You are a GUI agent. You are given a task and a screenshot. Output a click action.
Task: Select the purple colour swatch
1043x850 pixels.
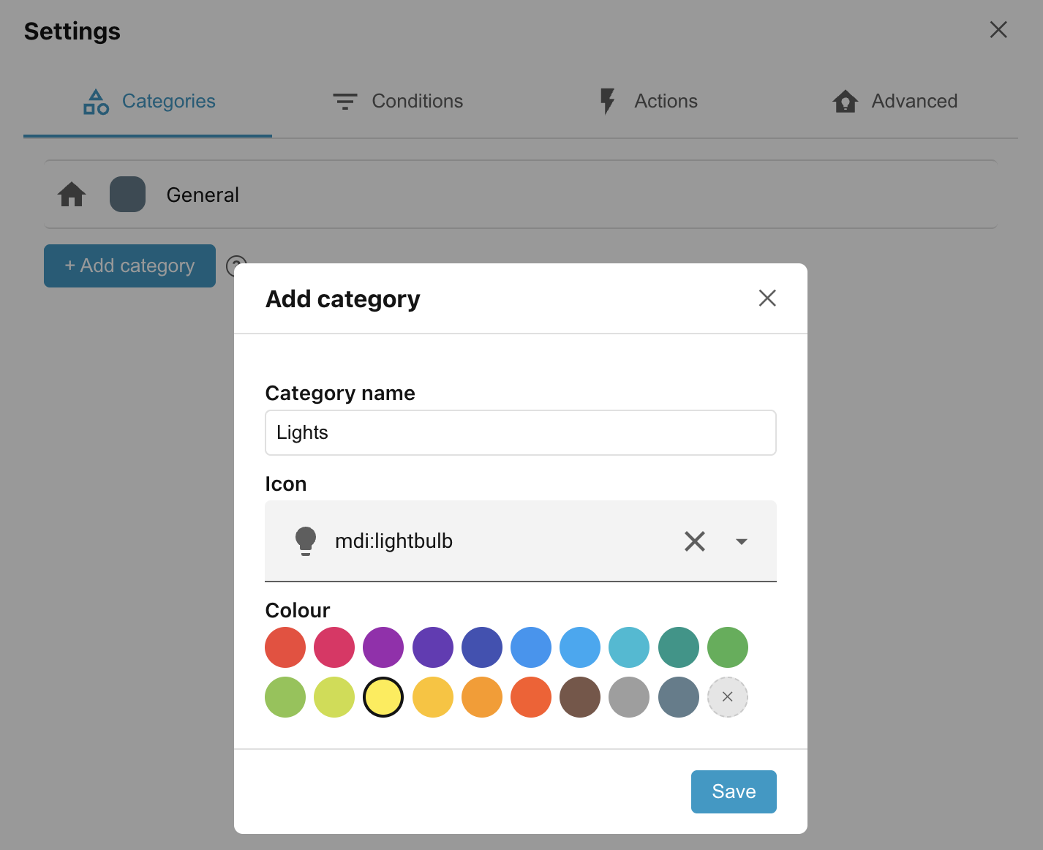pyautogui.click(x=383, y=647)
